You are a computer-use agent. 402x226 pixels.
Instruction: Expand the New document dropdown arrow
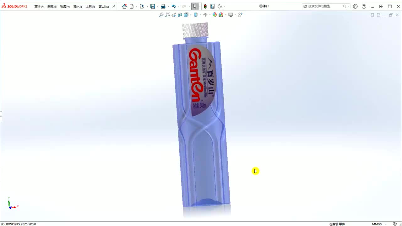pyautogui.click(x=137, y=6)
